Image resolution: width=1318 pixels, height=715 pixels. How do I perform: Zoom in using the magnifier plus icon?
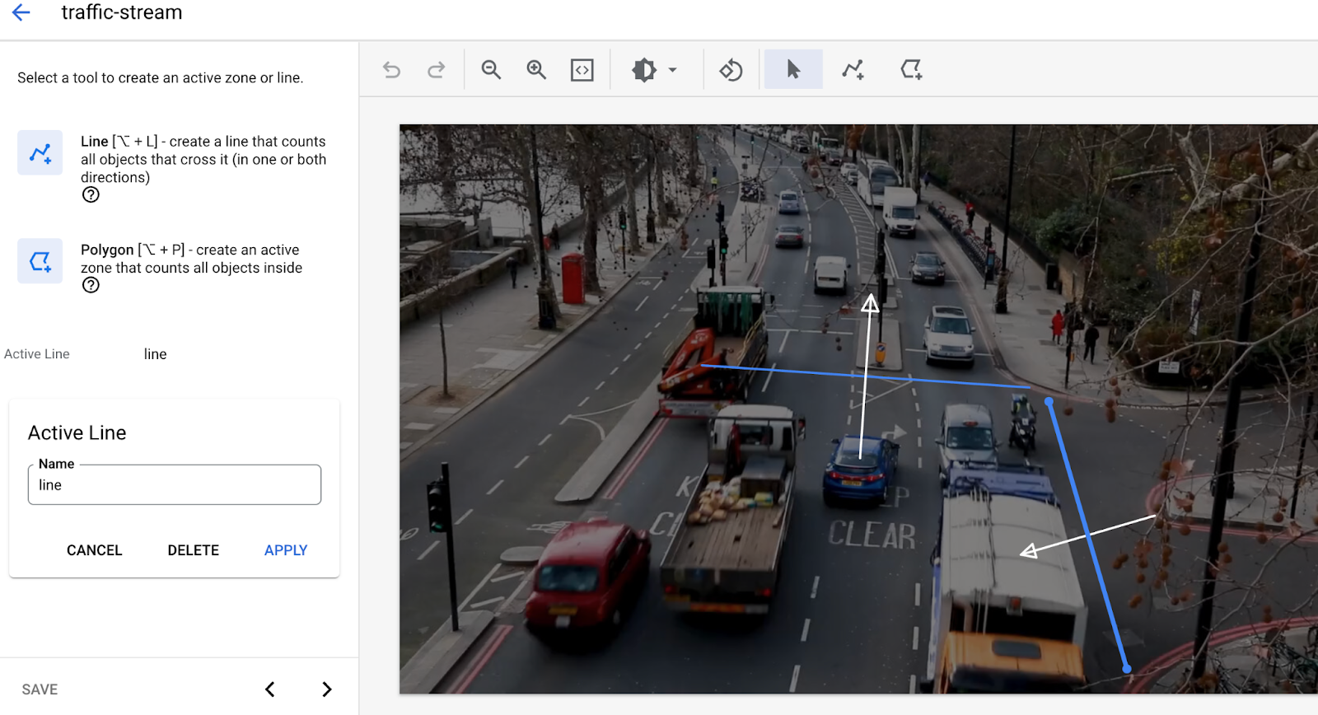point(536,70)
